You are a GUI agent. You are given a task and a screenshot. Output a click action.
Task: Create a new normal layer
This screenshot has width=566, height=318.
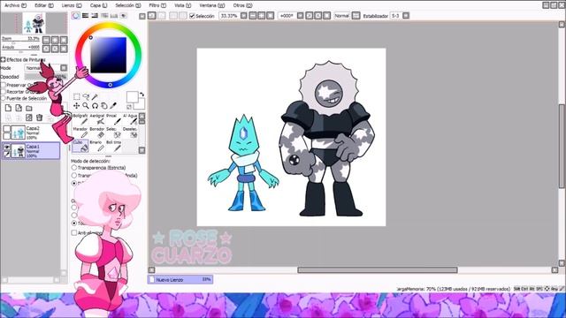[x=8, y=108]
